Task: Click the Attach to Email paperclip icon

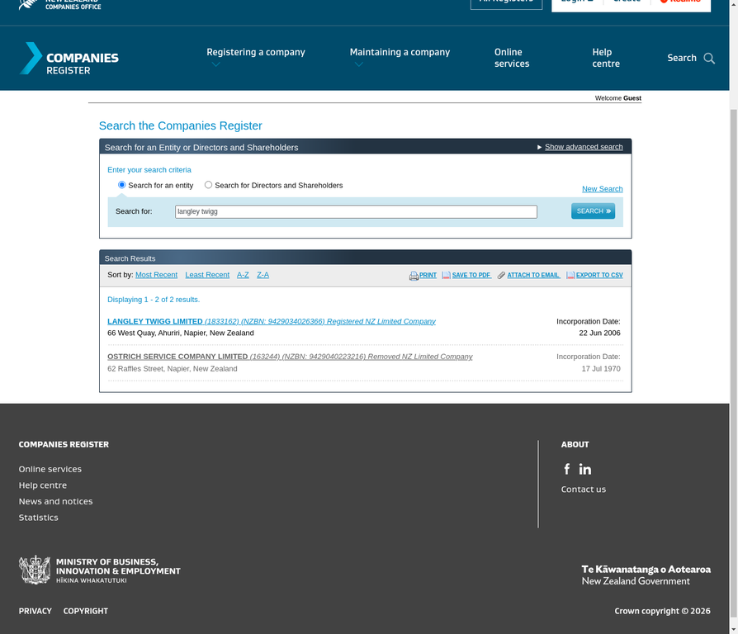Action: pyautogui.click(x=501, y=275)
